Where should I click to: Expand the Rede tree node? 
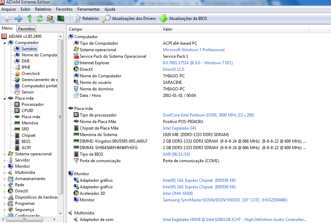pos(4,185)
